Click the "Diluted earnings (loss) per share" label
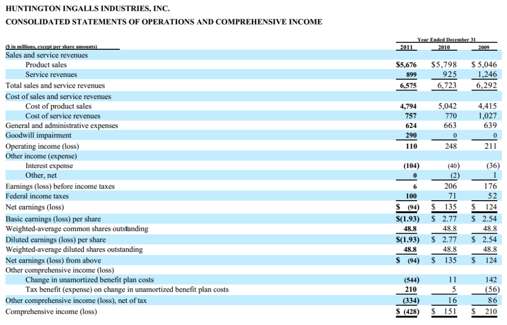The image size is (507, 325). pyautogui.click(x=55, y=240)
